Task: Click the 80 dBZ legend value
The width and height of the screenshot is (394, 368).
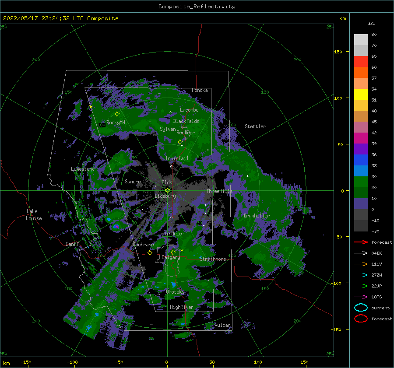Action: point(374,35)
